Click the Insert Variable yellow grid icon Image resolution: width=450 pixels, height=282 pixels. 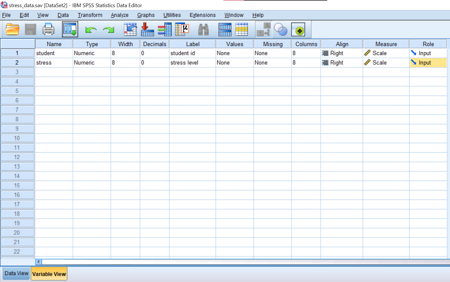click(241, 29)
